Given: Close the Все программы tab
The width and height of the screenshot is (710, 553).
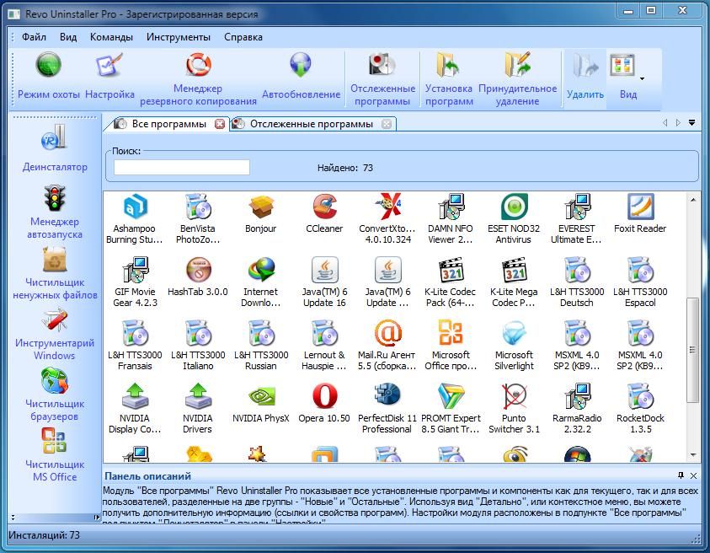Looking at the screenshot, I should (x=220, y=124).
